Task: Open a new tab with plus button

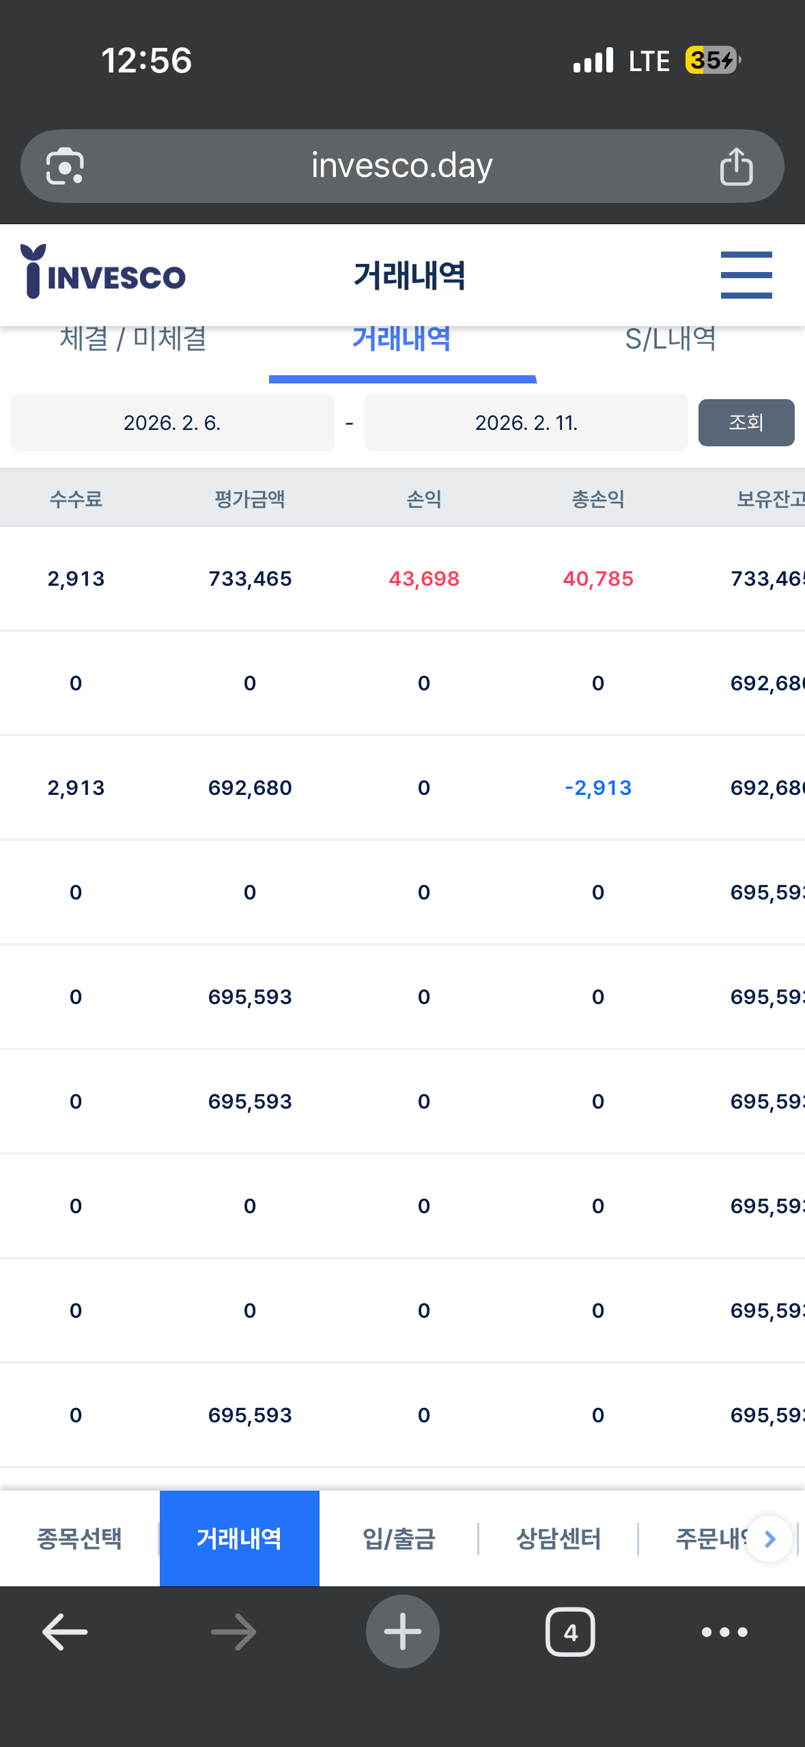Action: [402, 1631]
